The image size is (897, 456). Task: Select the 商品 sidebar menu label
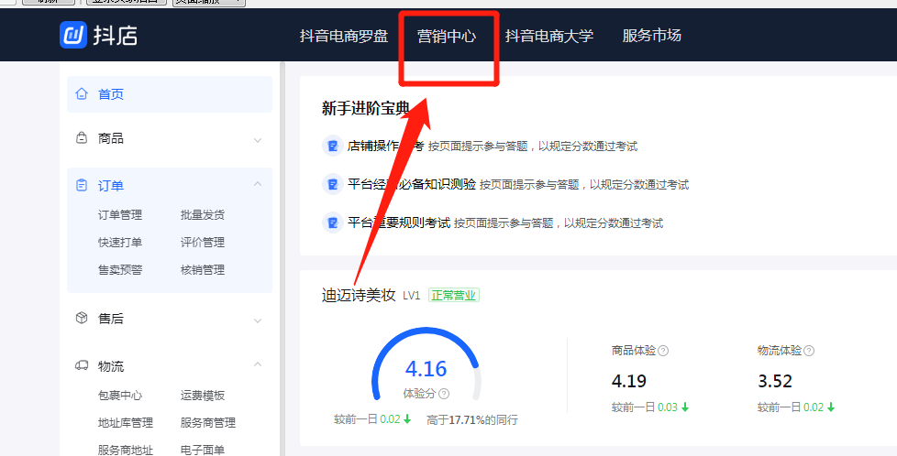[111, 138]
